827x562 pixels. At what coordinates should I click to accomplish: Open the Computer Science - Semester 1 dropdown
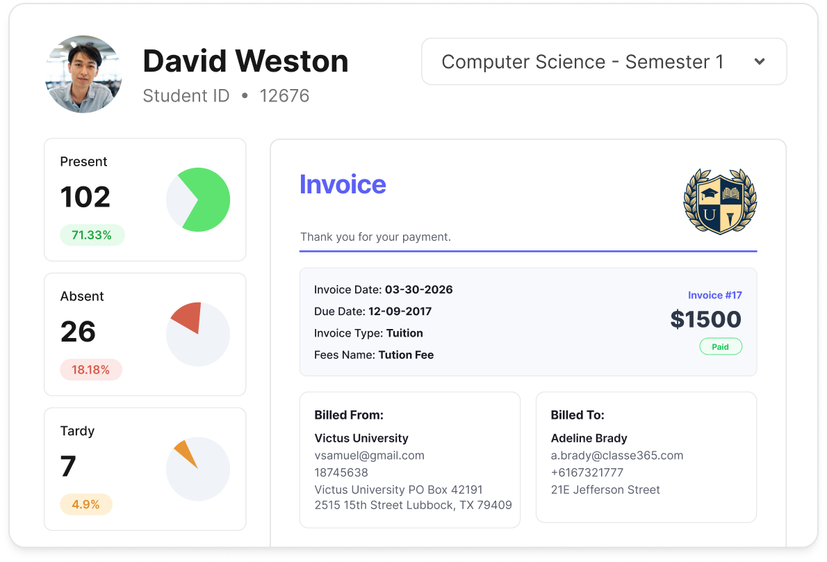604,61
